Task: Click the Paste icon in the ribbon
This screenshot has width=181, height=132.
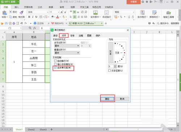Action: [x=4, y=13]
